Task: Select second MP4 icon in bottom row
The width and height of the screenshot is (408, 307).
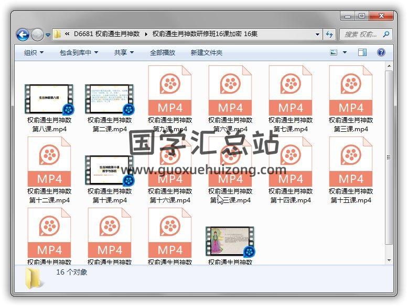Action: click(x=110, y=233)
